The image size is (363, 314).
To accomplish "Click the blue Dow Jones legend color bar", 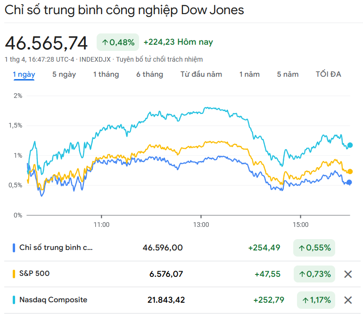I will tap(14, 248).
